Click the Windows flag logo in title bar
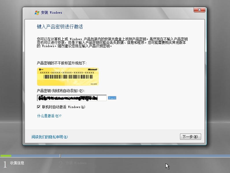This screenshot has height=173, width=230. (x=37, y=12)
